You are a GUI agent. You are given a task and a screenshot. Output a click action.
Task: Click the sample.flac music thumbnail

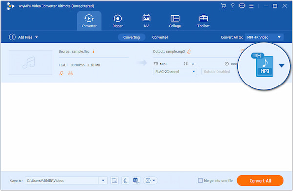[x=30, y=63]
